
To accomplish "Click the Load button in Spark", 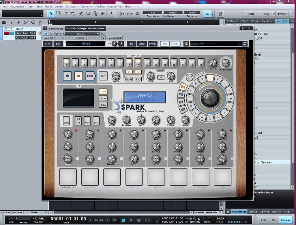I will 47,43.
